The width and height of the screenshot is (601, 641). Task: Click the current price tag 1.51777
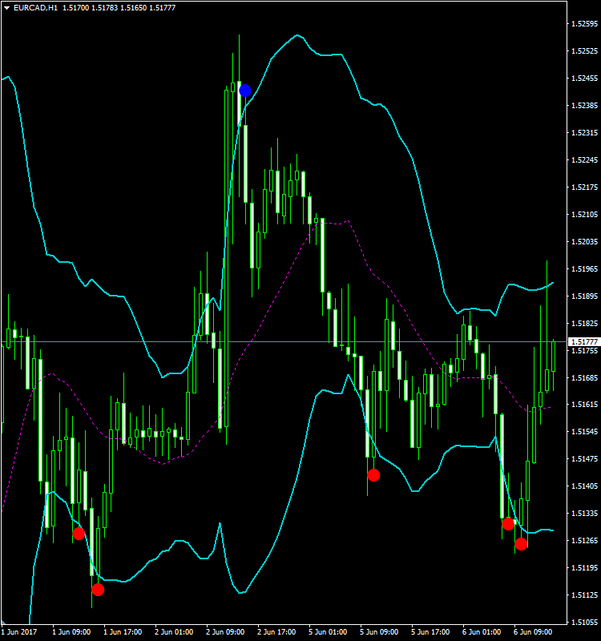[x=584, y=342]
